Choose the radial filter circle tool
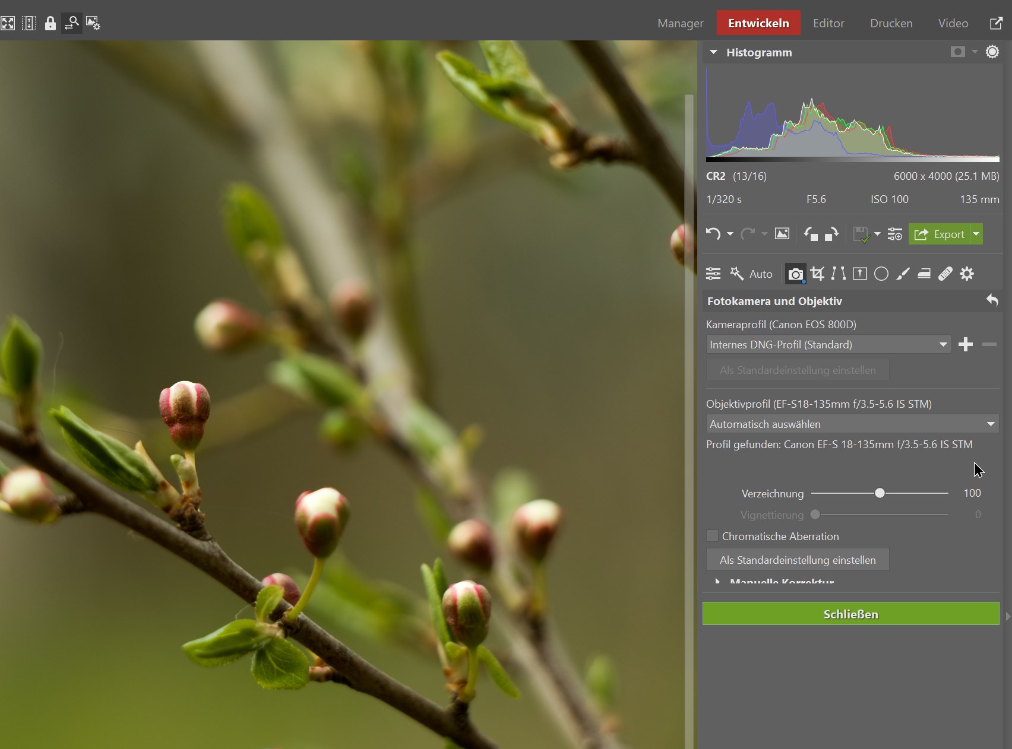Image resolution: width=1012 pixels, height=749 pixels. 881,274
